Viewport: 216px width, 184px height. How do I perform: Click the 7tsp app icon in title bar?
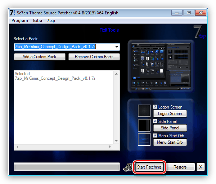13,13
